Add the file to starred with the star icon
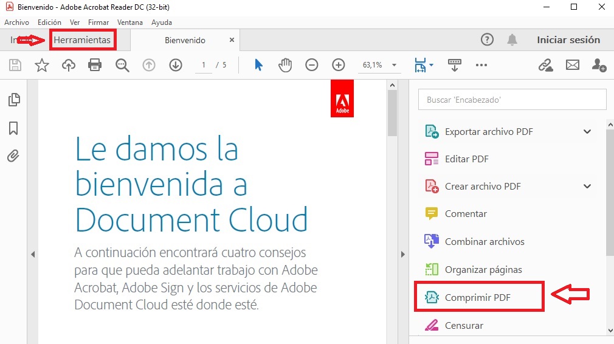This screenshot has width=614, height=344. 42,65
